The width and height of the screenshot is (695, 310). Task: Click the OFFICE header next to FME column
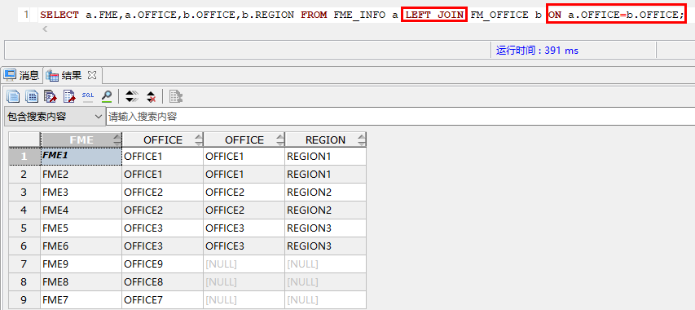point(163,139)
